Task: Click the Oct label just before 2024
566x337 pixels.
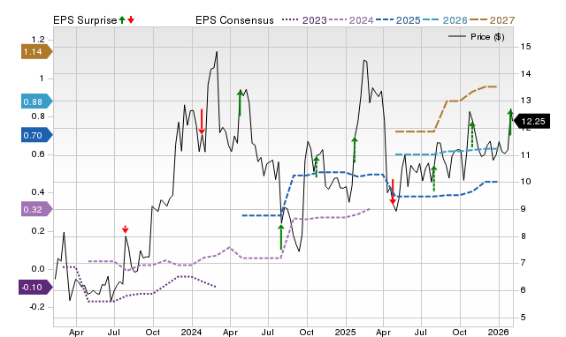Action: tap(153, 332)
